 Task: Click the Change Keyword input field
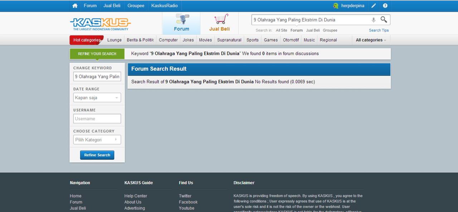point(97,77)
